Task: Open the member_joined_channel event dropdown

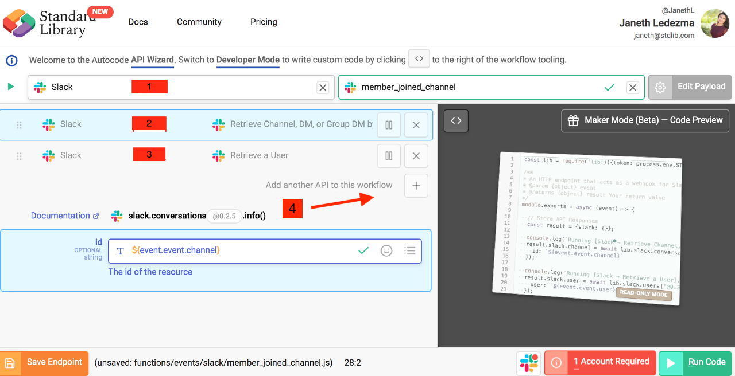Action: (x=492, y=87)
